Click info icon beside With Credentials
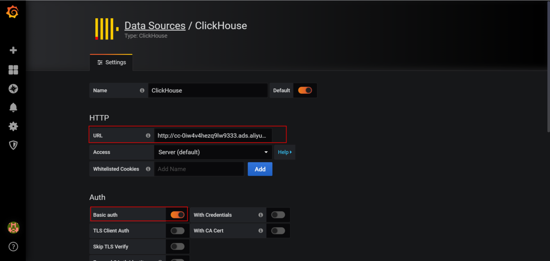 [x=260, y=215]
